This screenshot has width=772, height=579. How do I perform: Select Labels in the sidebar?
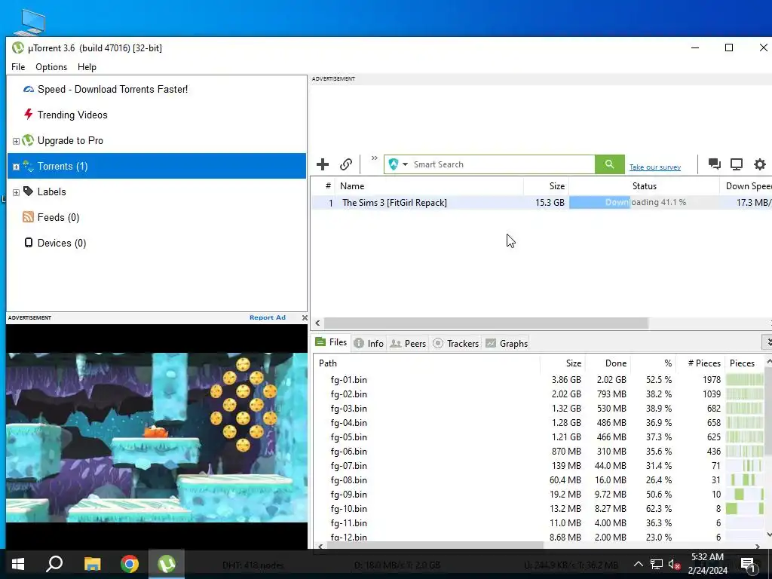[x=52, y=191]
